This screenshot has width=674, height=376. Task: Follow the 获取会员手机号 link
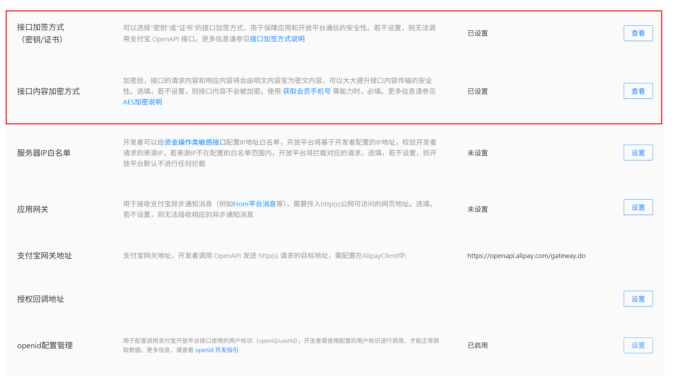click(306, 91)
